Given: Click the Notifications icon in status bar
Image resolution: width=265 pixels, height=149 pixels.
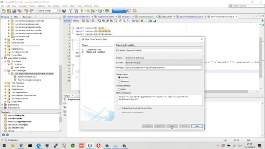Looking at the screenshot, I should pyautogui.click(x=6, y=140).
